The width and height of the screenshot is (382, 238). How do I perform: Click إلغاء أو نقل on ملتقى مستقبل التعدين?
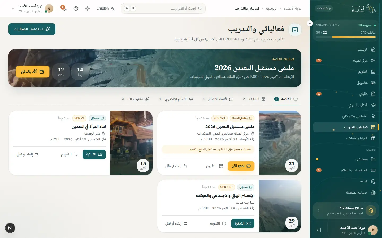coord(176,166)
